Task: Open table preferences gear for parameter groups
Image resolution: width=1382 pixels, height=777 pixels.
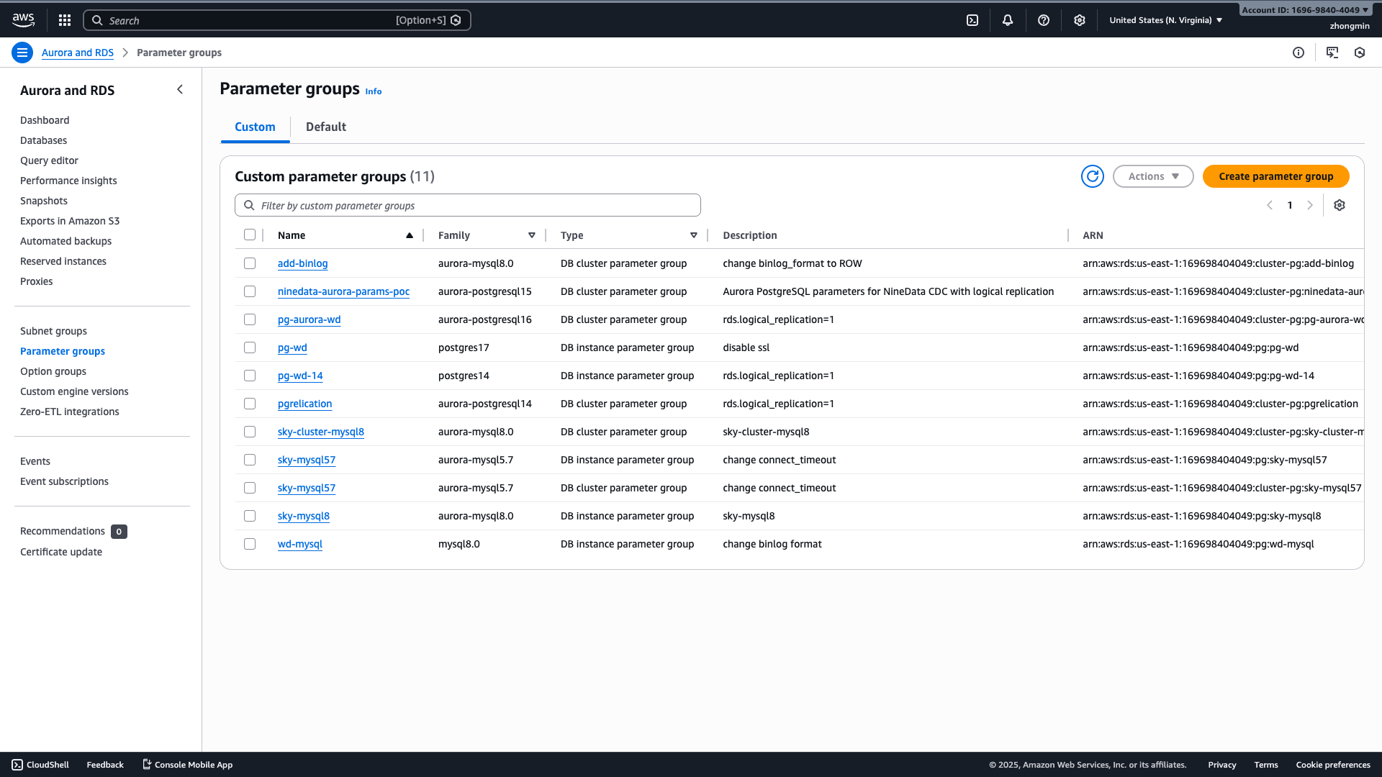Action: 1340,205
